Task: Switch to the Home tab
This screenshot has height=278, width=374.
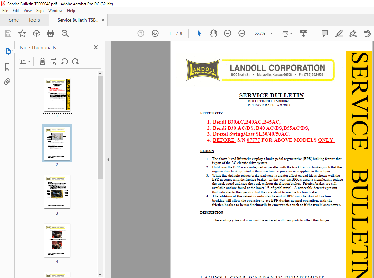Action: [12, 20]
